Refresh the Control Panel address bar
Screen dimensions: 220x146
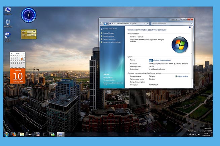point(148,24)
